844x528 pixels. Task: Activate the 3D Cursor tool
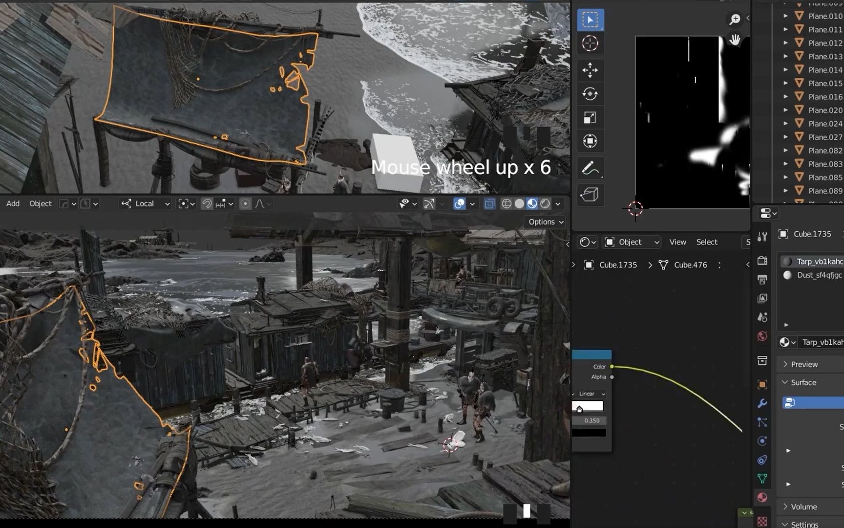tap(590, 44)
